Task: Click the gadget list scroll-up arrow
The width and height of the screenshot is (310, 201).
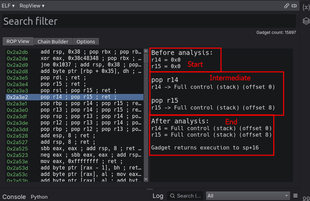Action: (x=146, y=52)
